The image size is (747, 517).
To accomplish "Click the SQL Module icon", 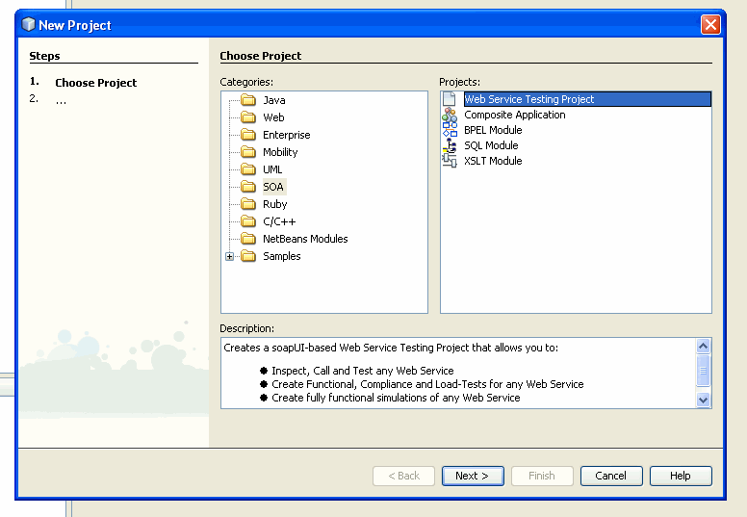I will point(450,145).
